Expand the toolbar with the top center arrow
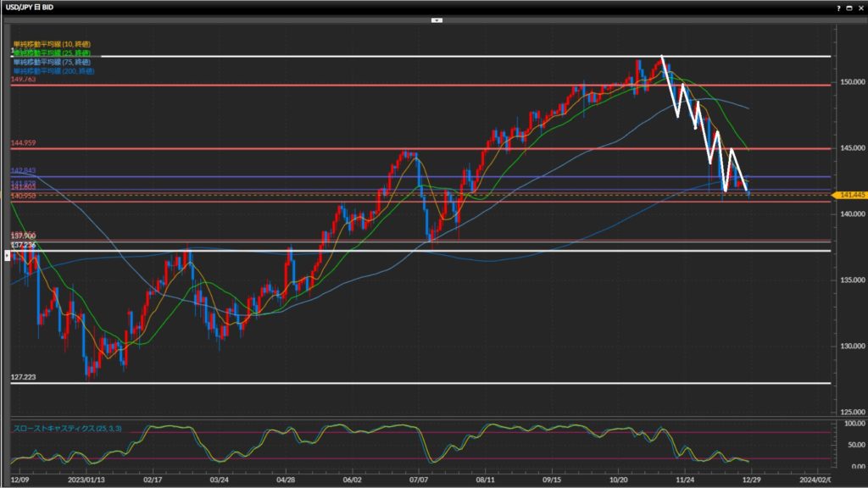The width and height of the screenshot is (868, 488). [437, 19]
